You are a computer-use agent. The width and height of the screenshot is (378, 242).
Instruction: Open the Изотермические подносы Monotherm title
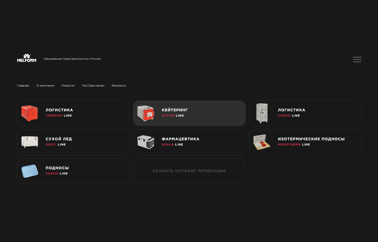pyautogui.click(x=311, y=139)
